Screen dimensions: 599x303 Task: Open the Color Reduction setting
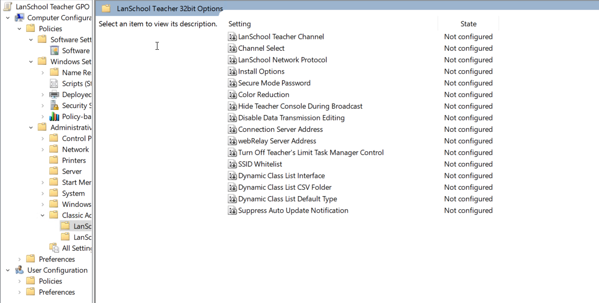click(264, 95)
